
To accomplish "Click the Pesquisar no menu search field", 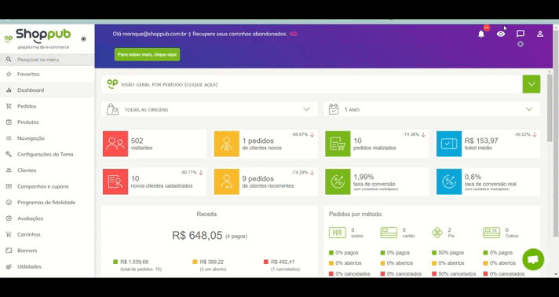I will (x=47, y=60).
